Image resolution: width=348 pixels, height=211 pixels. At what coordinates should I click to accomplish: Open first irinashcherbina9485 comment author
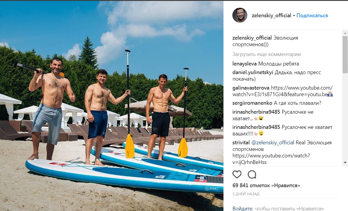[x=256, y=112]
